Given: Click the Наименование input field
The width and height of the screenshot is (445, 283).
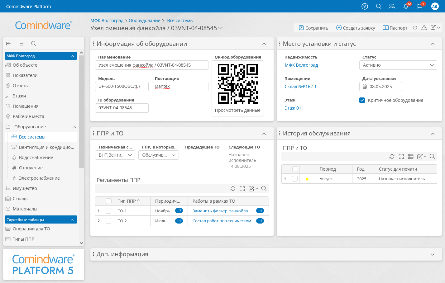Looking at the screenshot, I should [x=152, y=65].
